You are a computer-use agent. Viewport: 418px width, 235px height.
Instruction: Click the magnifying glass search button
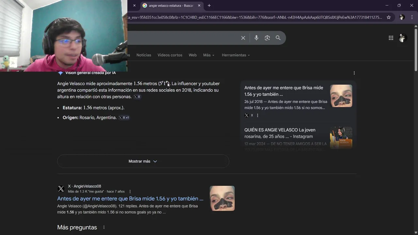click(x=278, y=38)
